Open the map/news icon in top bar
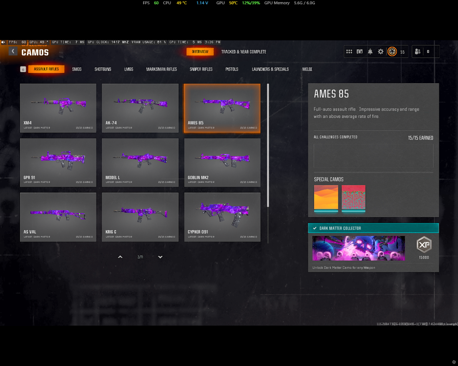 [360, 52]
